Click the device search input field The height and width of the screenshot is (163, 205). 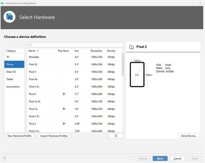[76, 45]
